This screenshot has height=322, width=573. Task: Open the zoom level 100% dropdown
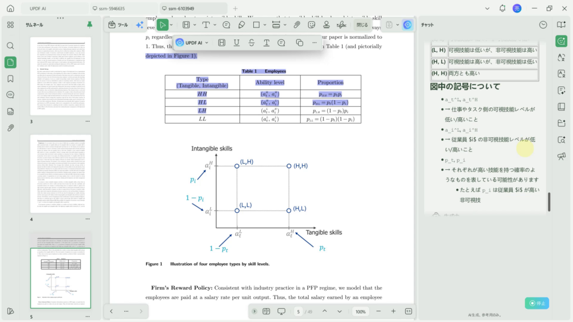pyautogui.click(x=360, y=312)
